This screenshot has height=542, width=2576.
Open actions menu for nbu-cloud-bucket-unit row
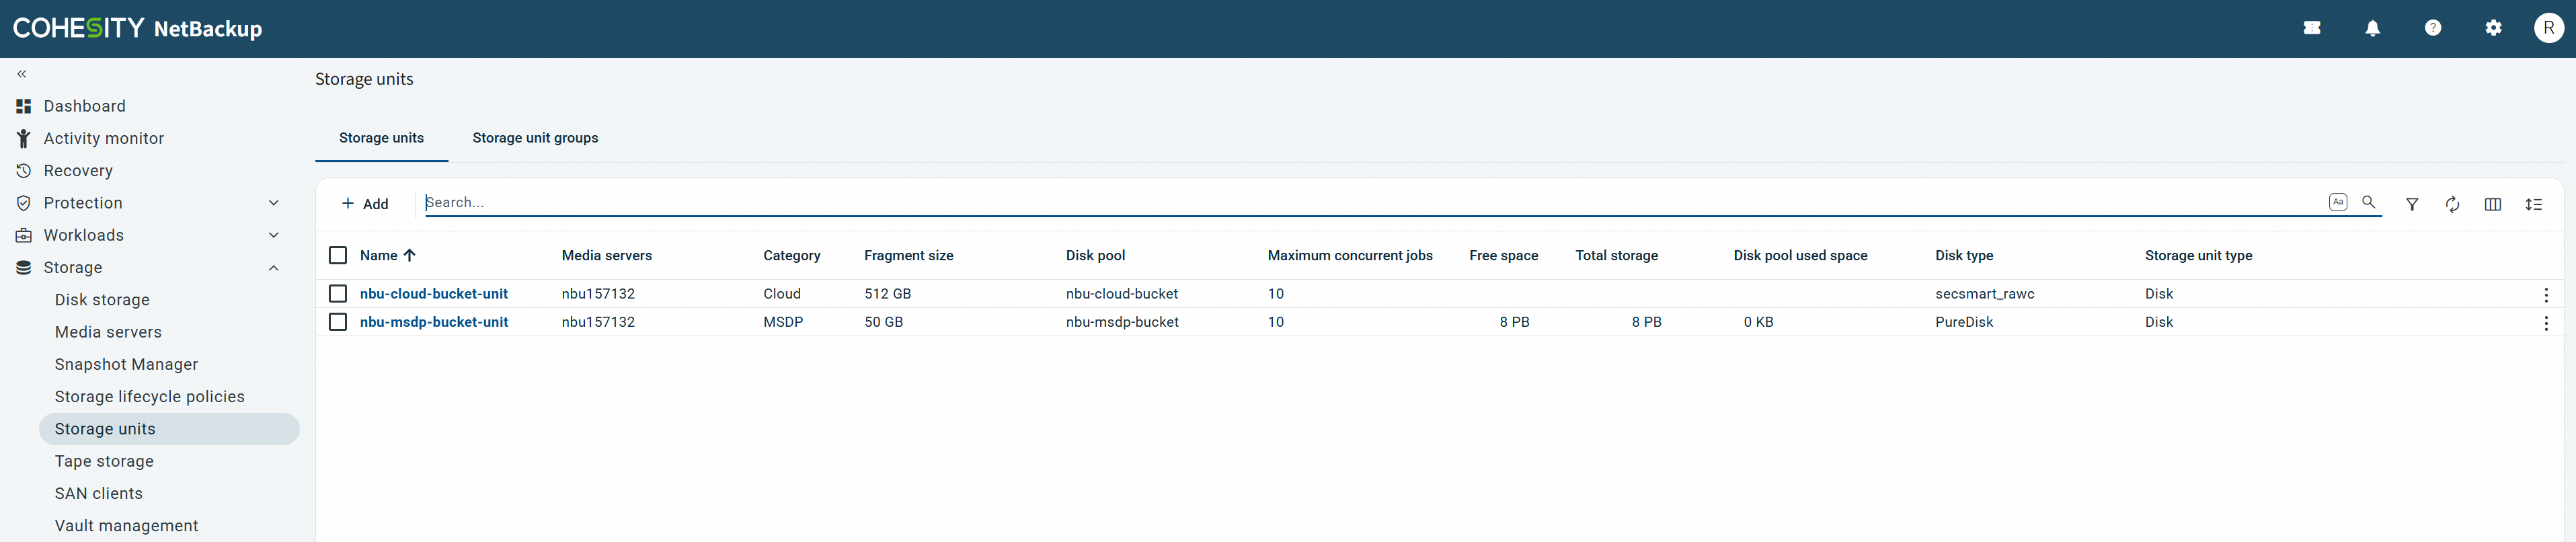(2546, 295)
